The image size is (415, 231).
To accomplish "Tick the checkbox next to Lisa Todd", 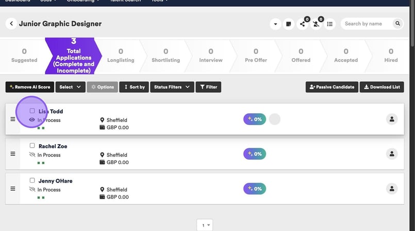I will point(32,111).
